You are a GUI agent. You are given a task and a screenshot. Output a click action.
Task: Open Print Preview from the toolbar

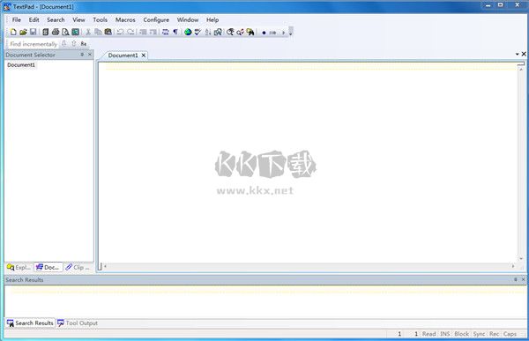[x=65, y=32]
